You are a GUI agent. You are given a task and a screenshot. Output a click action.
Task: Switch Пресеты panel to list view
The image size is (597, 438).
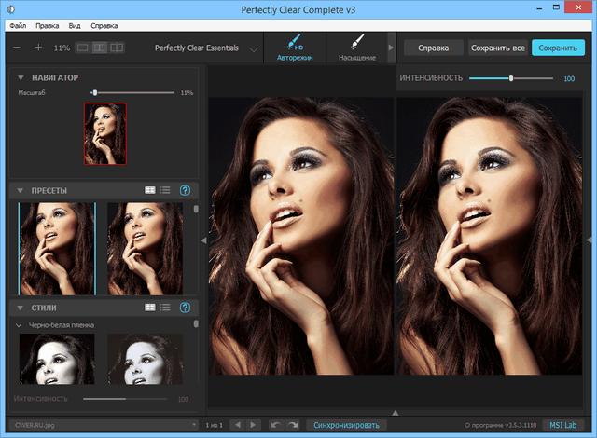tap(165, 190)
